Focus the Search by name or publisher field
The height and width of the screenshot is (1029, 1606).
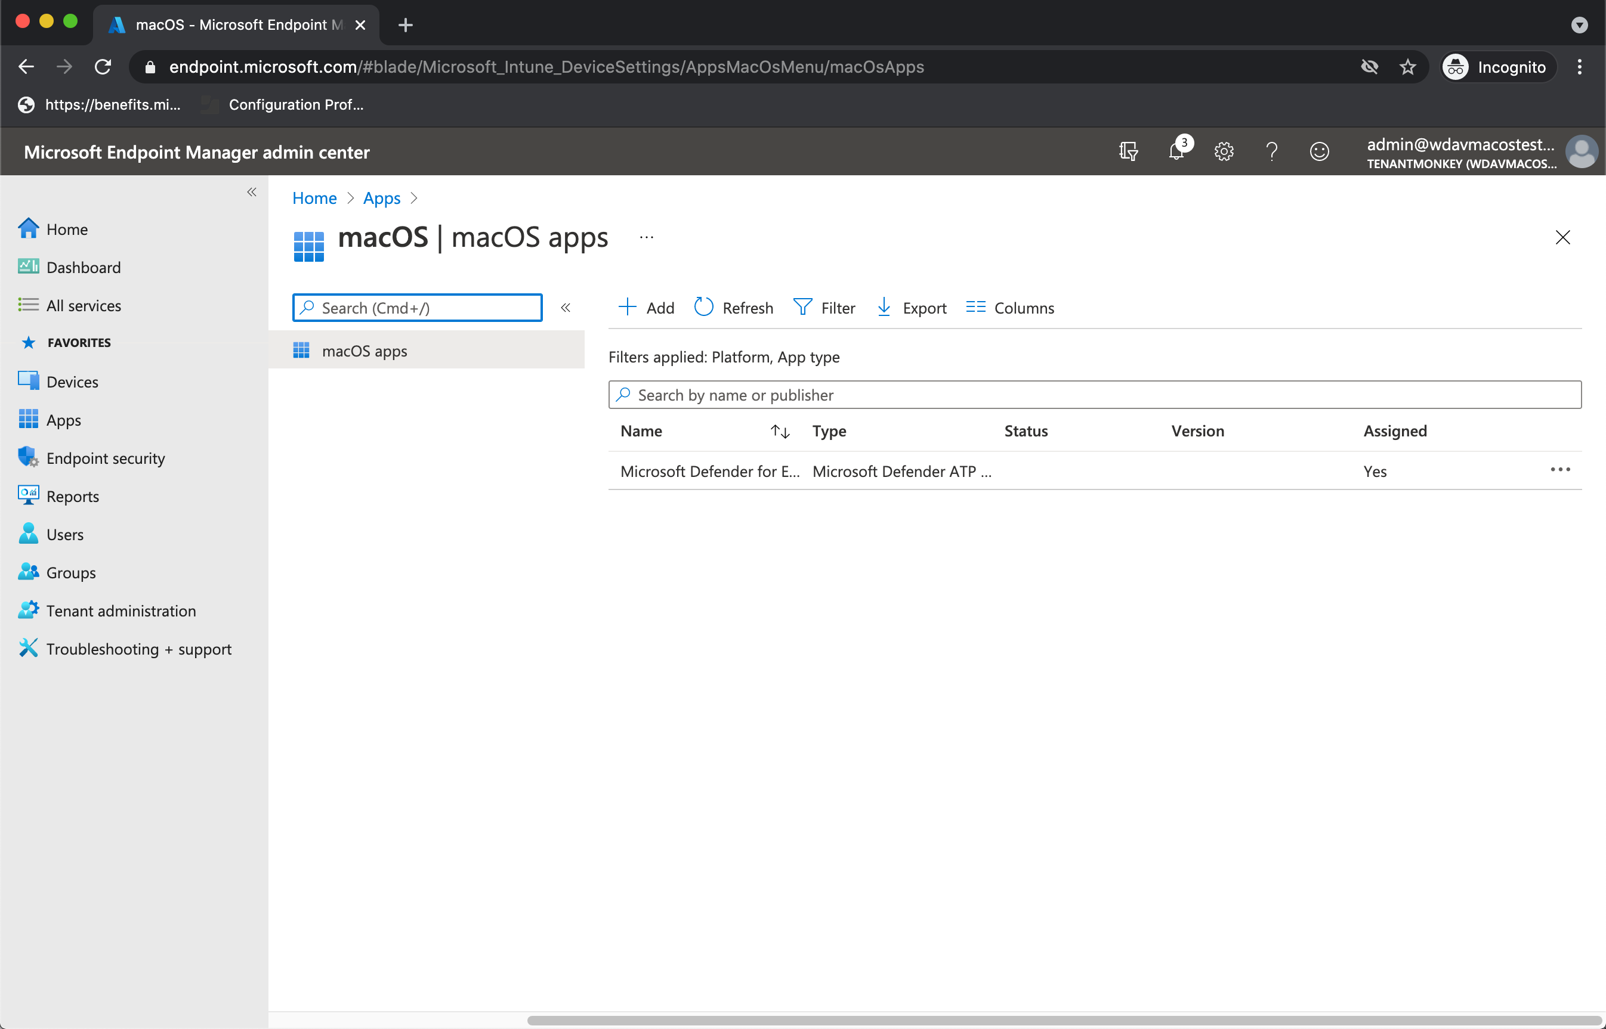click(x=1095, y=395)
